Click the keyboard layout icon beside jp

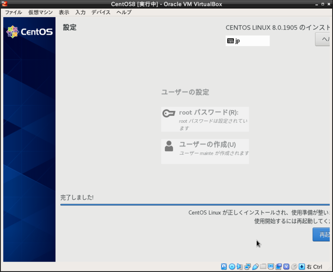point(231,41)
